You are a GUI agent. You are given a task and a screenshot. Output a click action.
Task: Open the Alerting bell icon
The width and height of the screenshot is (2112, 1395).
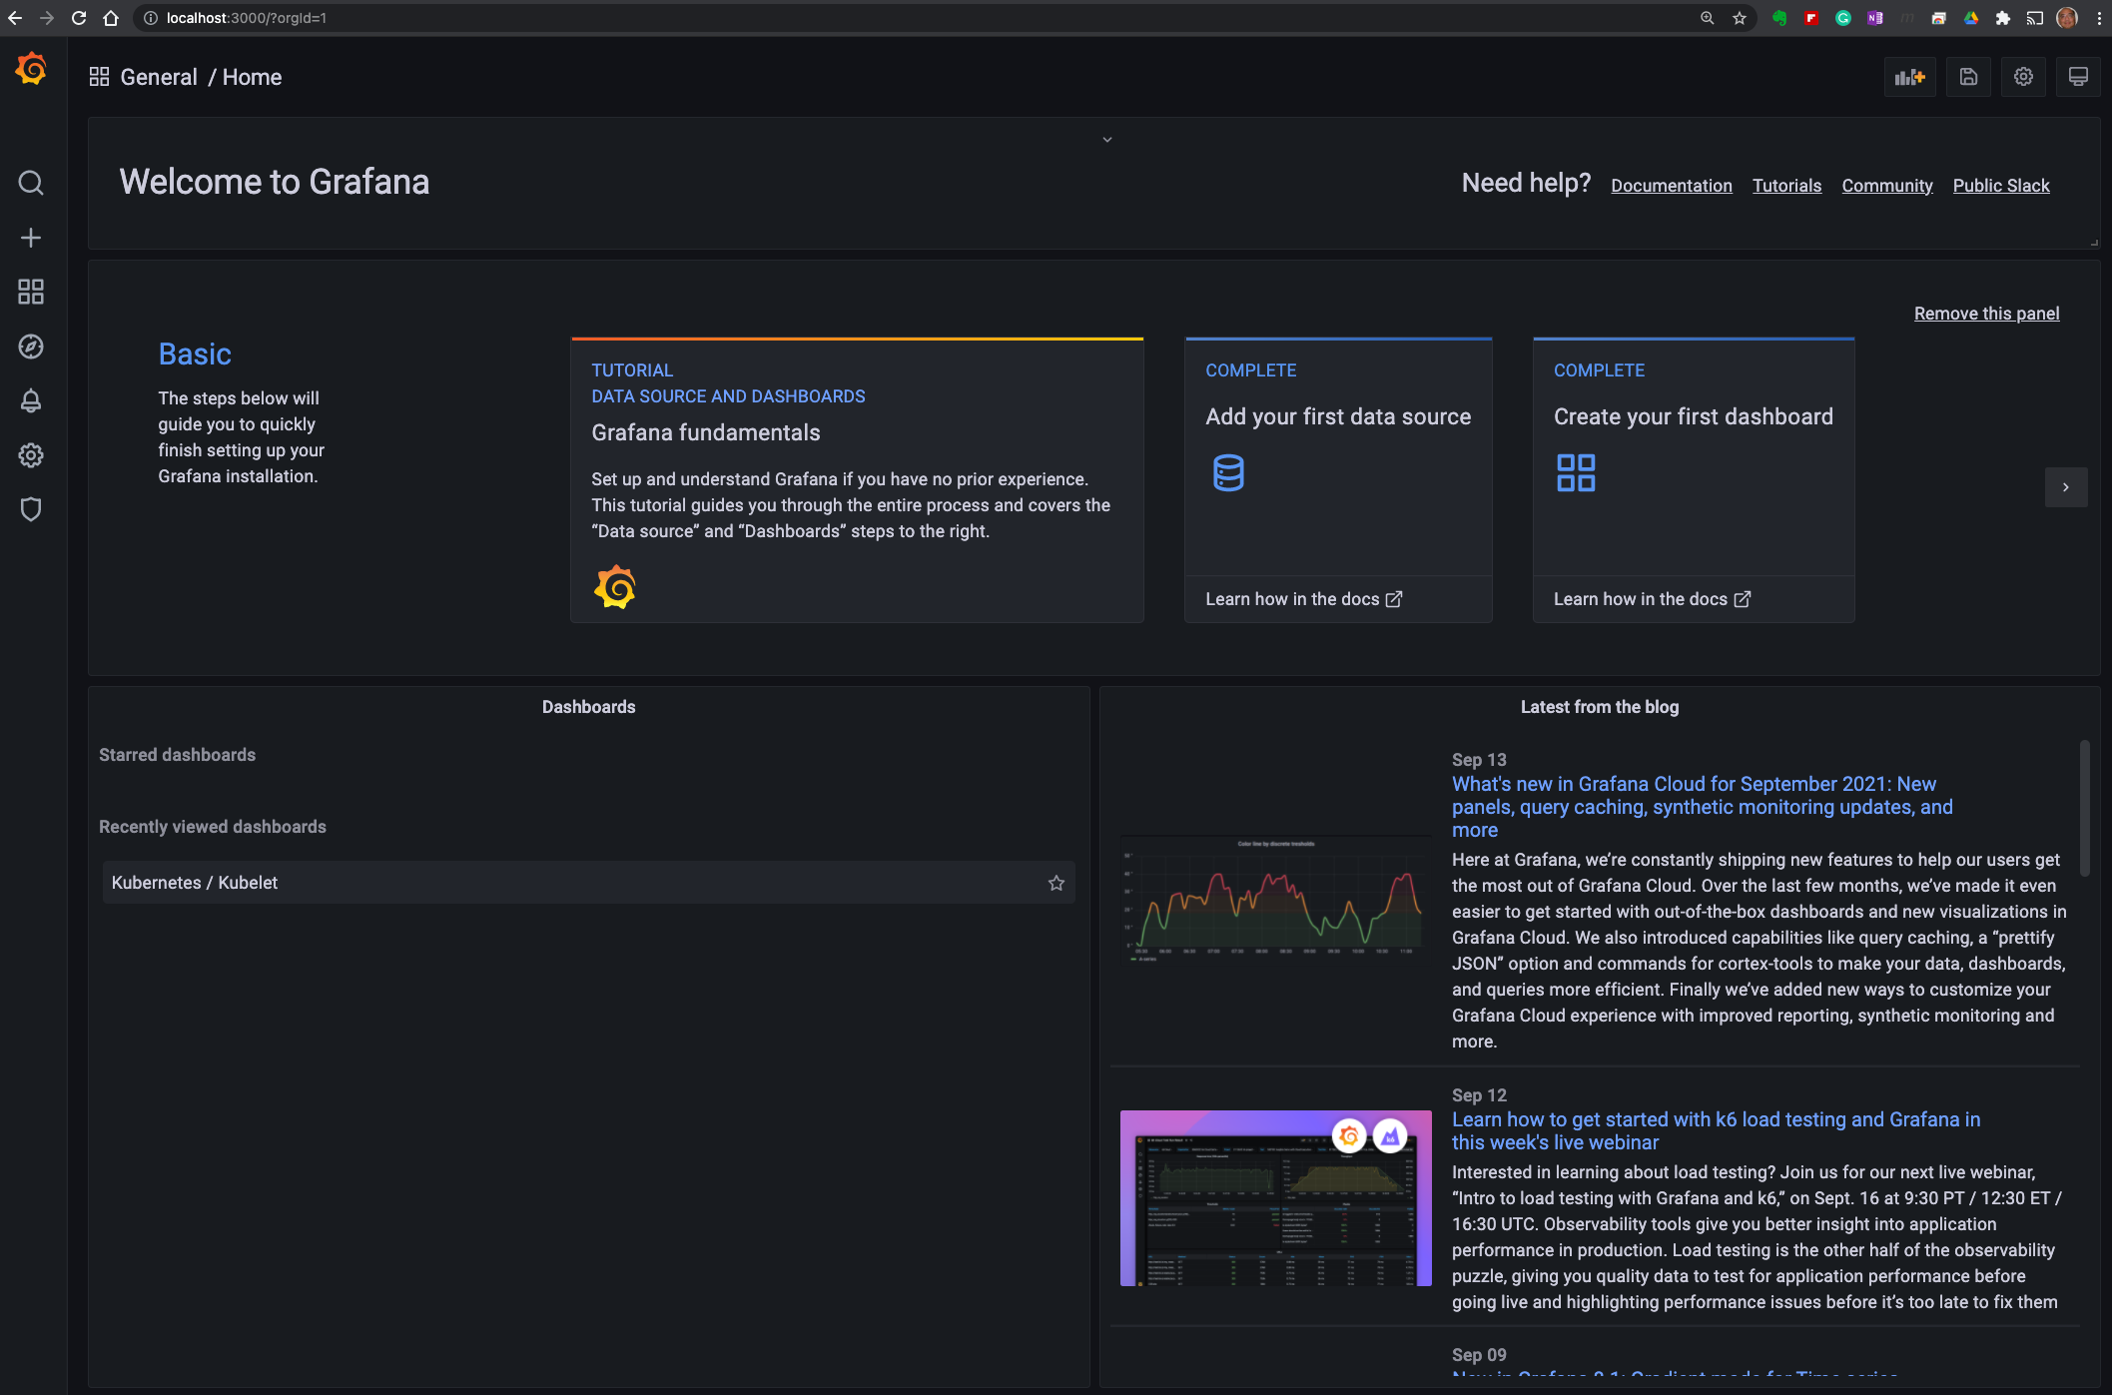(31, 400)
